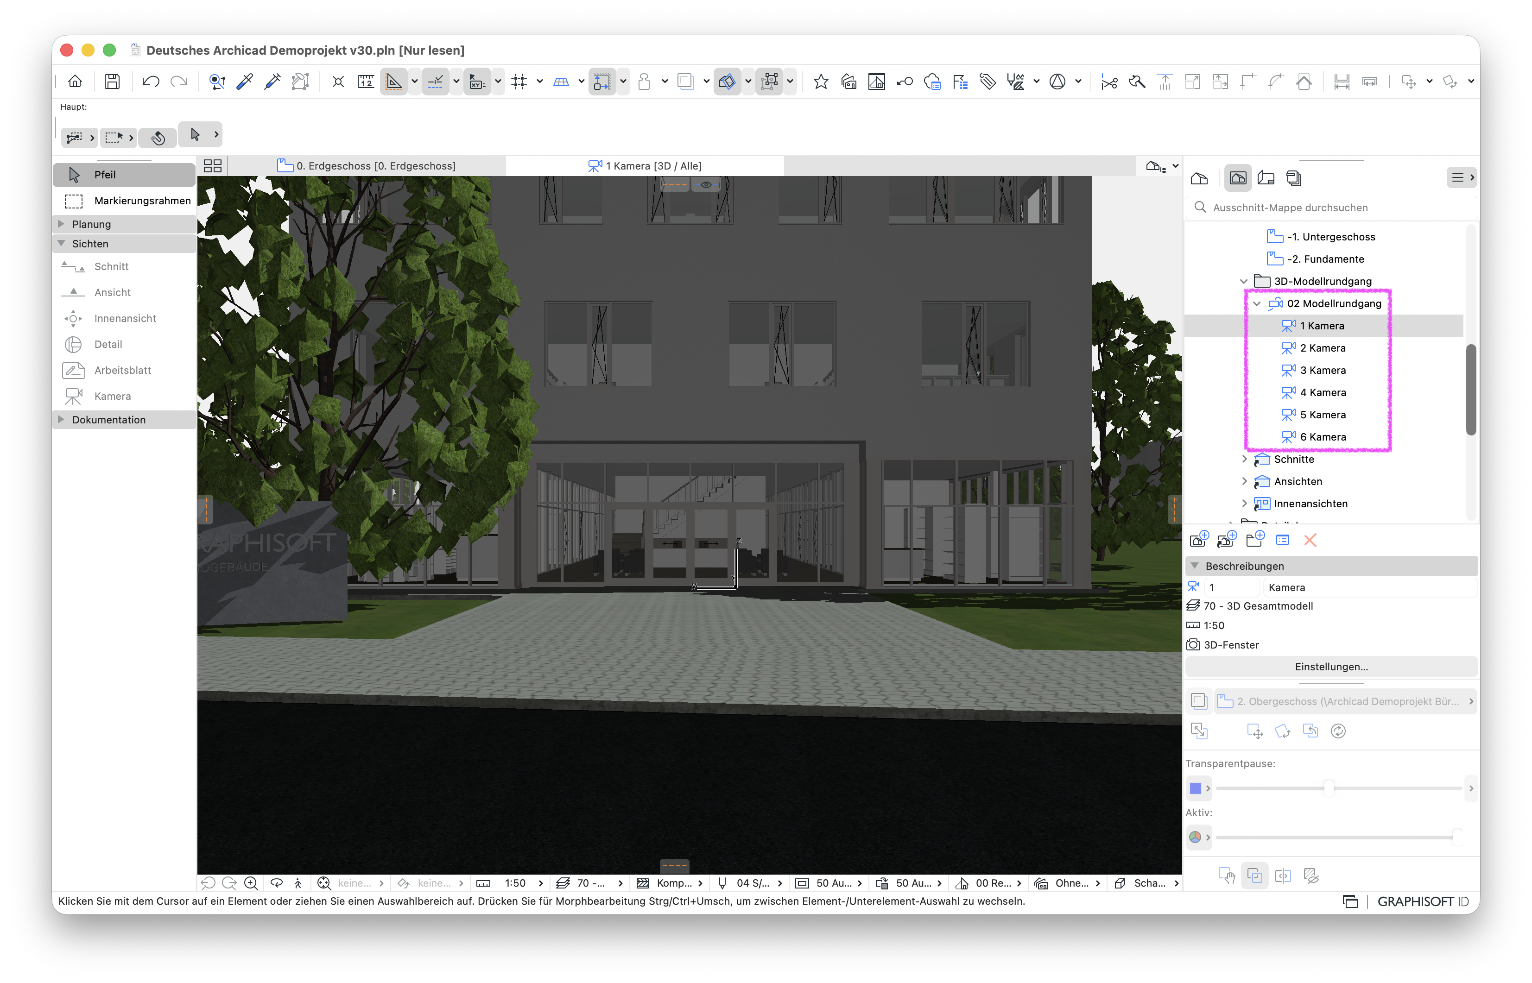Viewport: 1532px width, 983px height.
Task: Switch to 0. Erdgeschoss tab
Action: point(367,166)
